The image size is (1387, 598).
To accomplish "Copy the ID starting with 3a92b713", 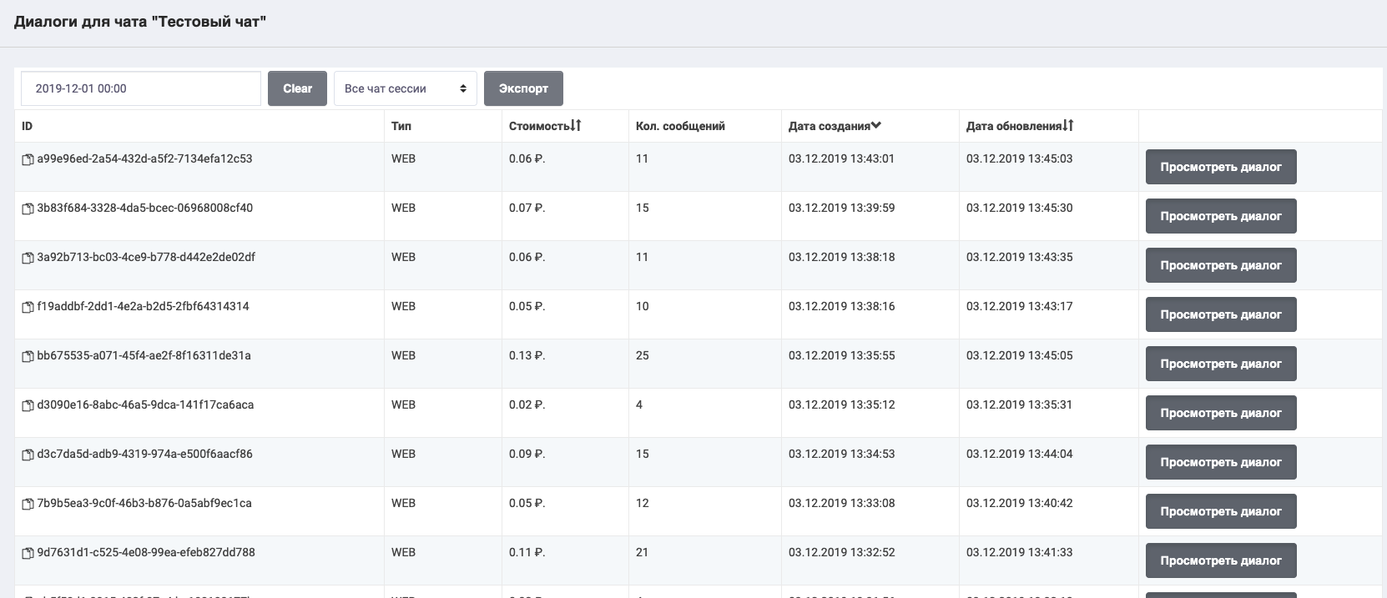I will 28,258.
